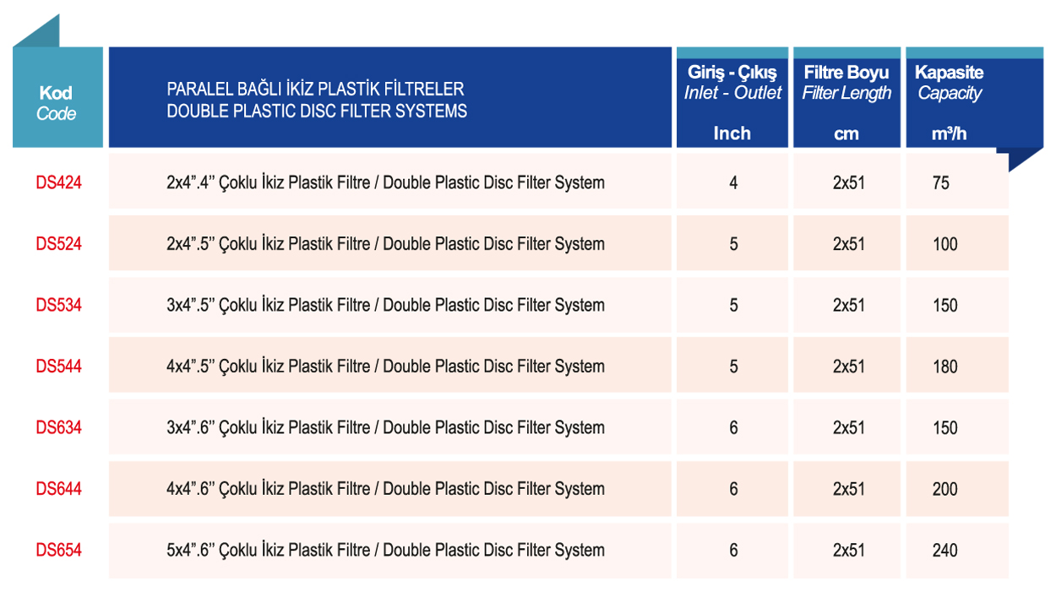1056x592 pixels.
Task: Click the Giriş - Çıkış Inlet-Outlet header
Action: click(732, 97)
